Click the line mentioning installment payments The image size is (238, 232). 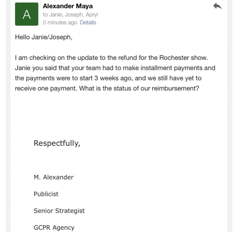(x=115, y=68)
